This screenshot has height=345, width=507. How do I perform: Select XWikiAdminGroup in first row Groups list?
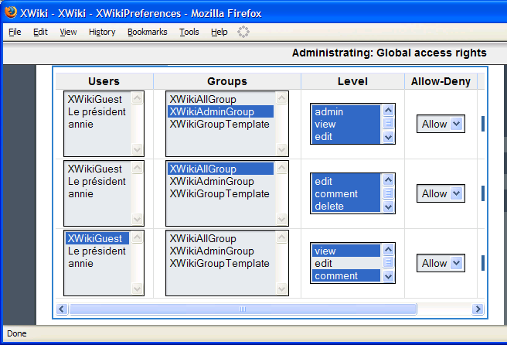pyautogui.click(x=220, y=111)
